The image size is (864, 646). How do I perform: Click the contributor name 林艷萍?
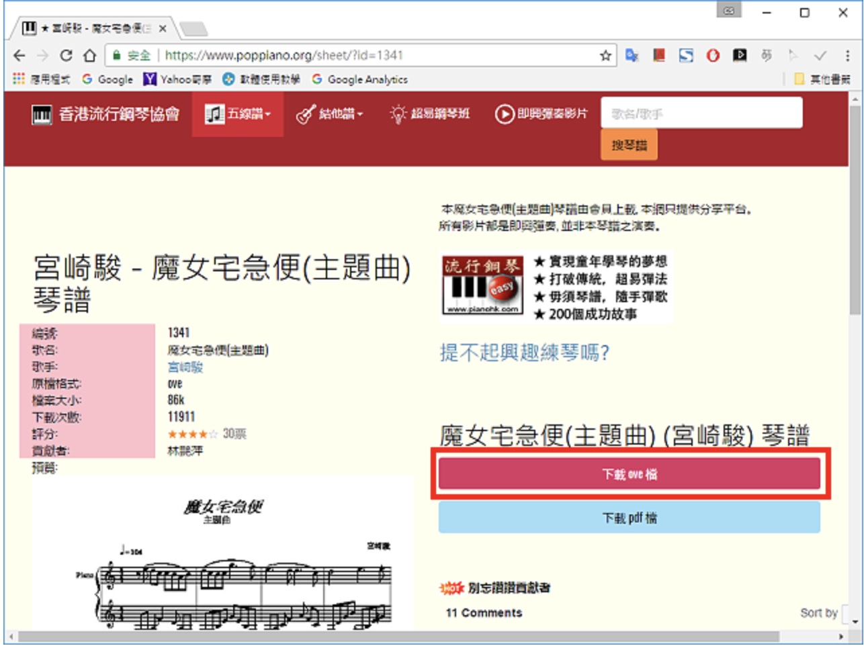[185, 451]
